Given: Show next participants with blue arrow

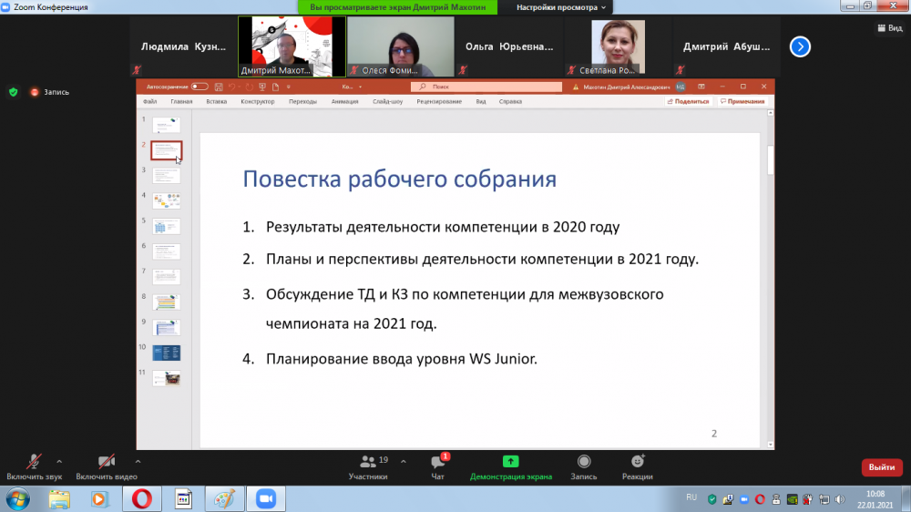Looking at the screenshot, I should pyautogui.click(x=800, y=46).
